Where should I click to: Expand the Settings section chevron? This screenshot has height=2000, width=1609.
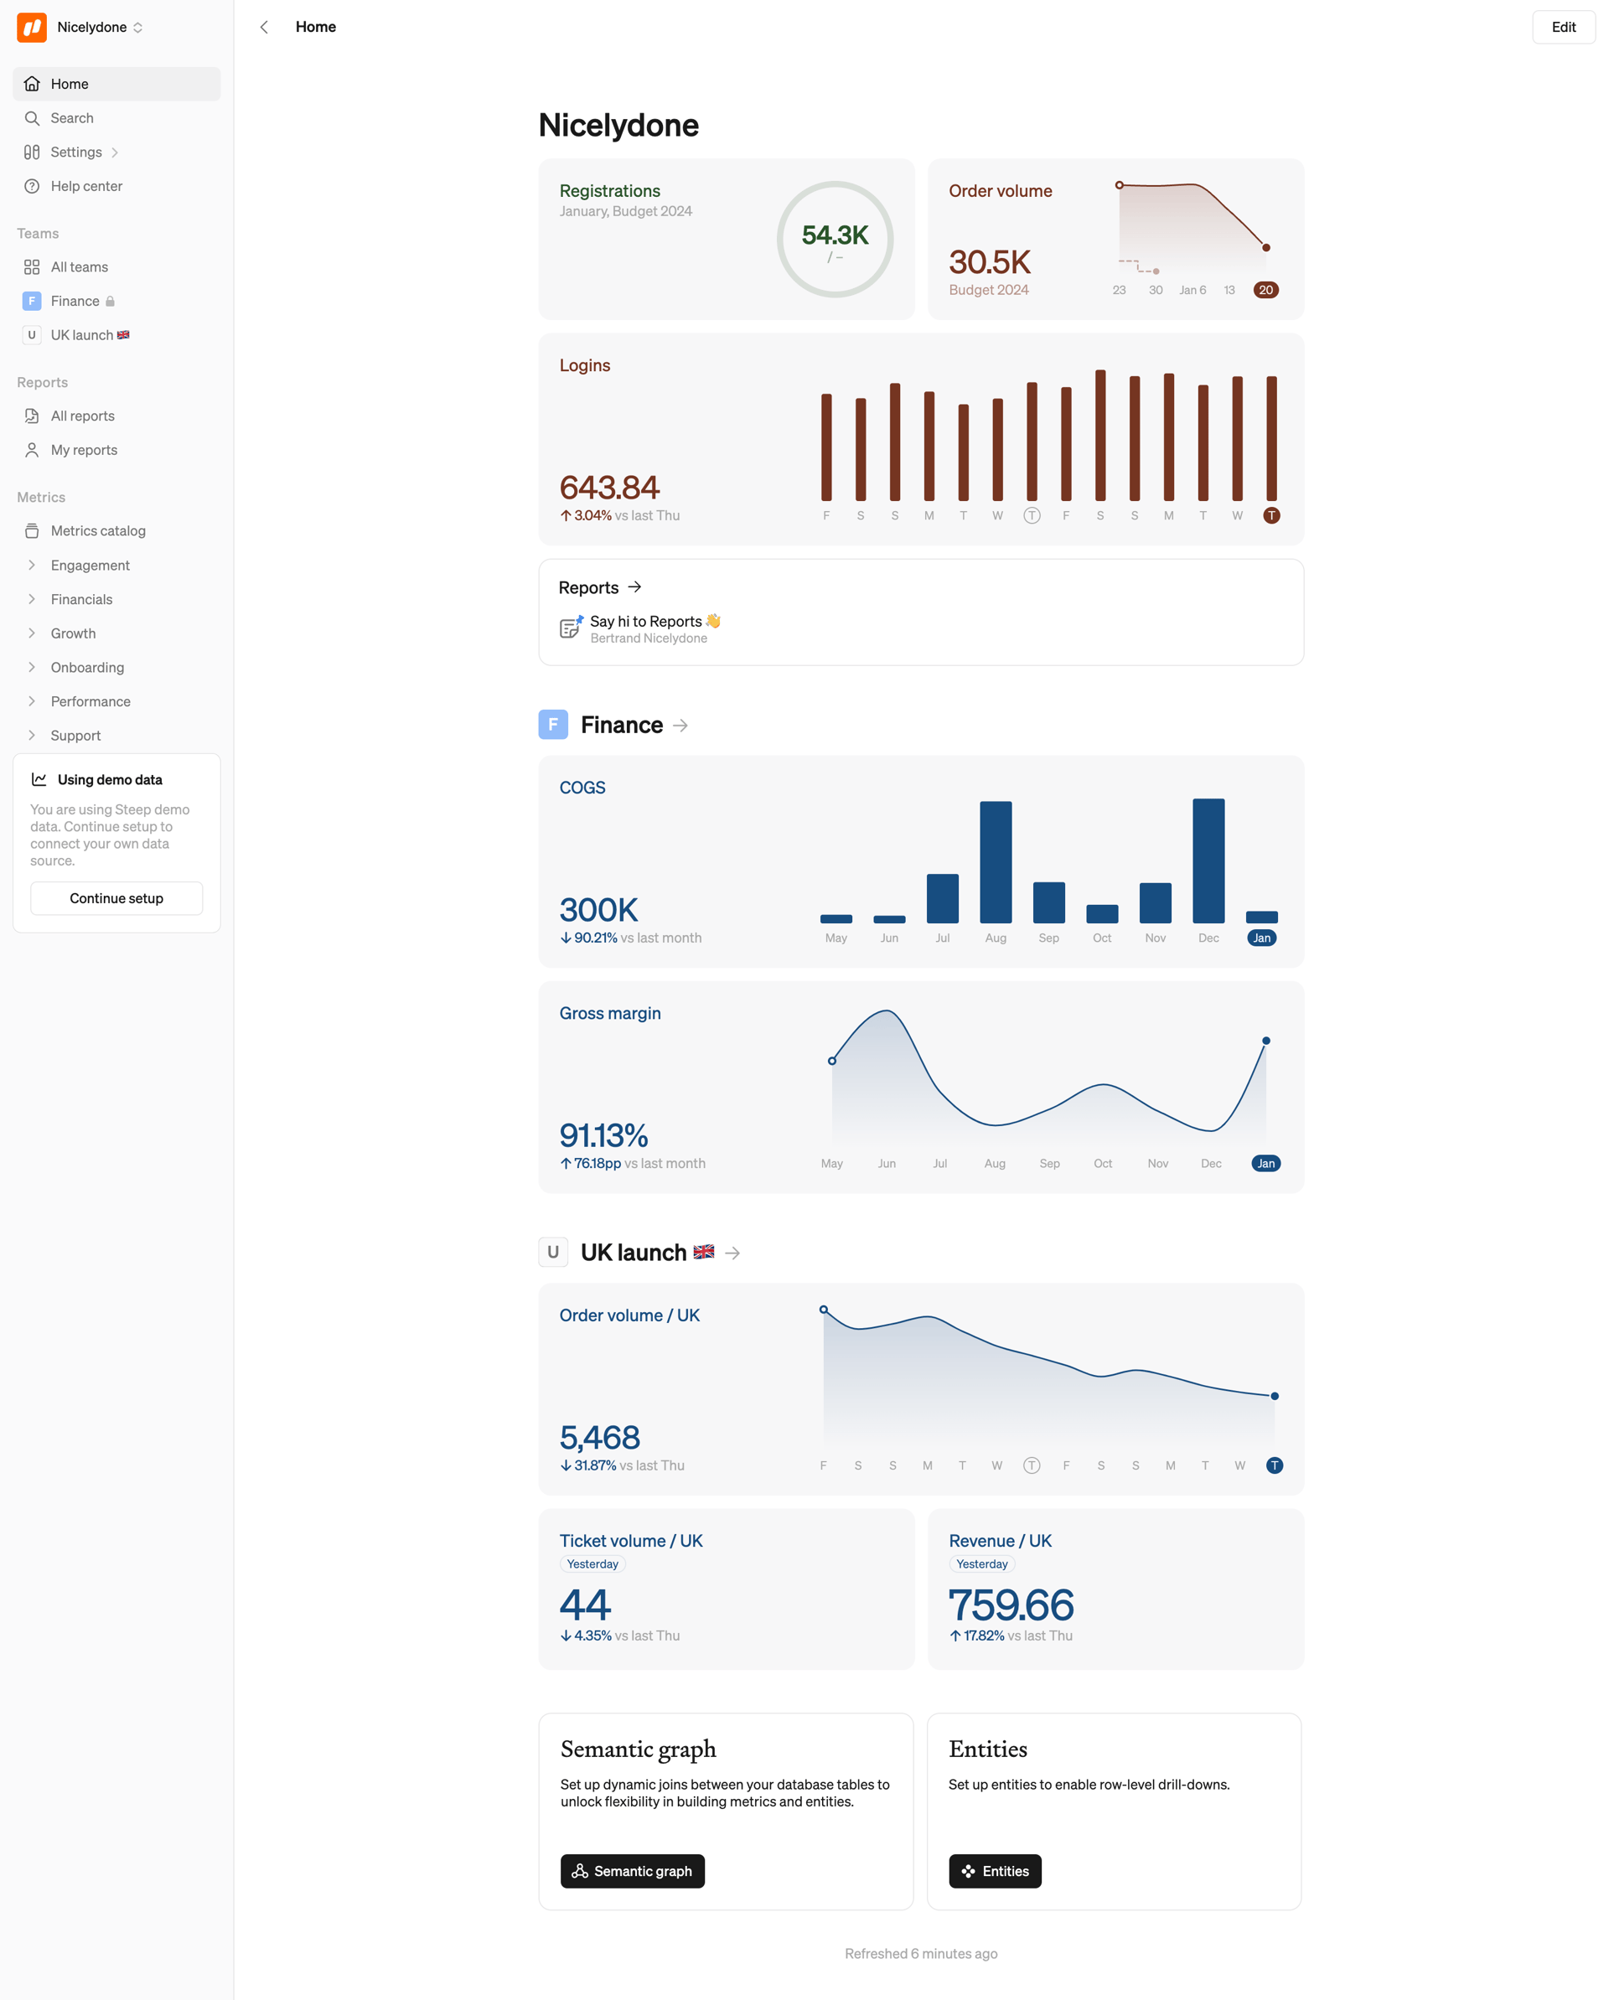[x=114, y=151]
